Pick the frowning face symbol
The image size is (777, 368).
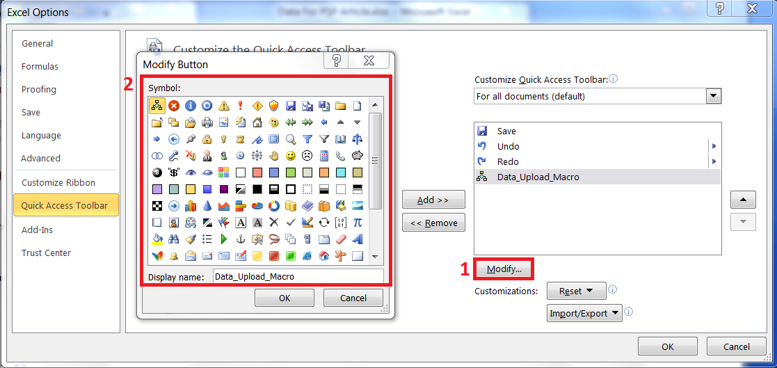(307, 156)
